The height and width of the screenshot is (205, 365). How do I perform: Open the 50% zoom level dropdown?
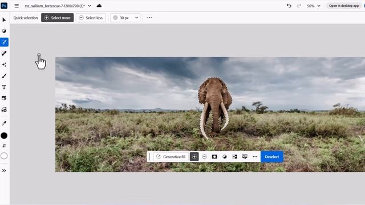point(314,6)
